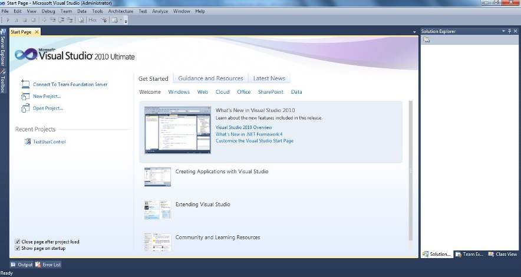Open the Toolbox side tab
This screenshot has height=277, width=521.
point(3,84)
